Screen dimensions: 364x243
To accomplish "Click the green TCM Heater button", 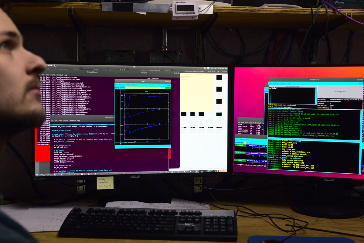I will pos(240,152).
